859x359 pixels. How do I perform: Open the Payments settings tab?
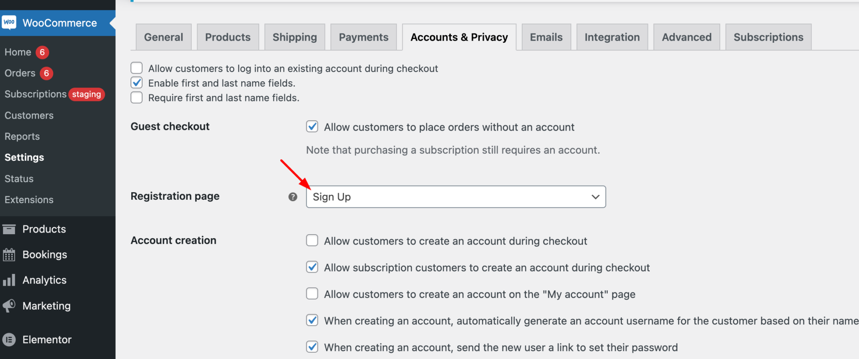click(363, 37)
